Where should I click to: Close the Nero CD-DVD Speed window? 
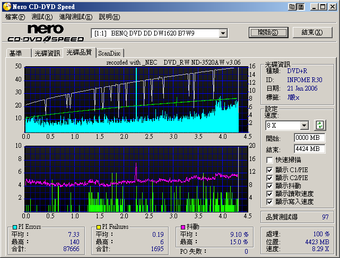(332, 7)
